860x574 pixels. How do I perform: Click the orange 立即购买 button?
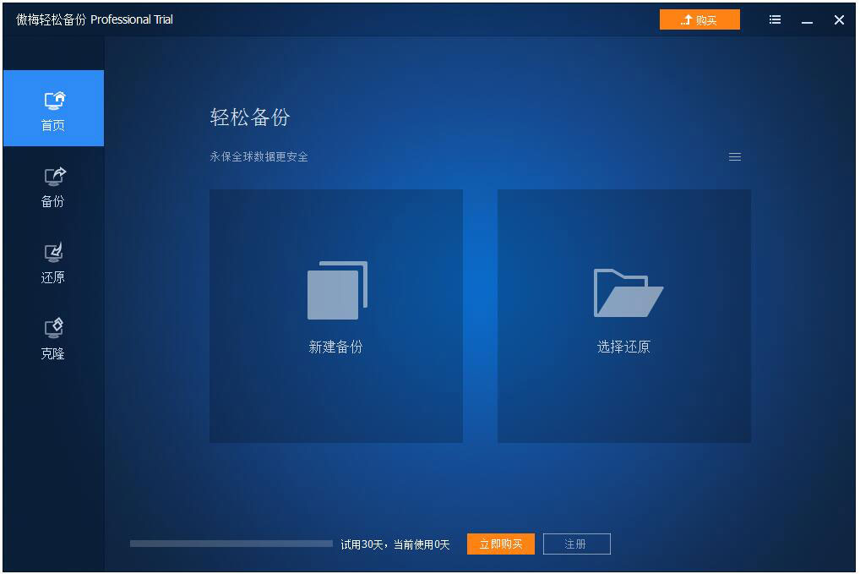pyautogui.click(x=500, y=544)
